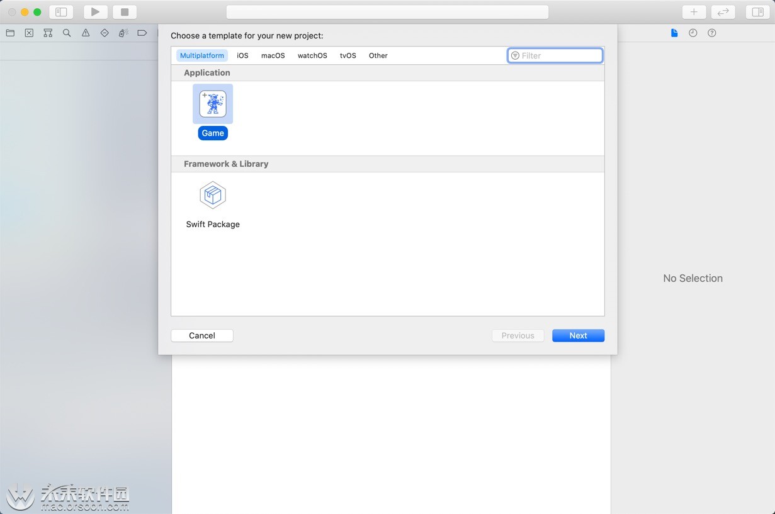Switch to the iOS tab

[242, 55]
